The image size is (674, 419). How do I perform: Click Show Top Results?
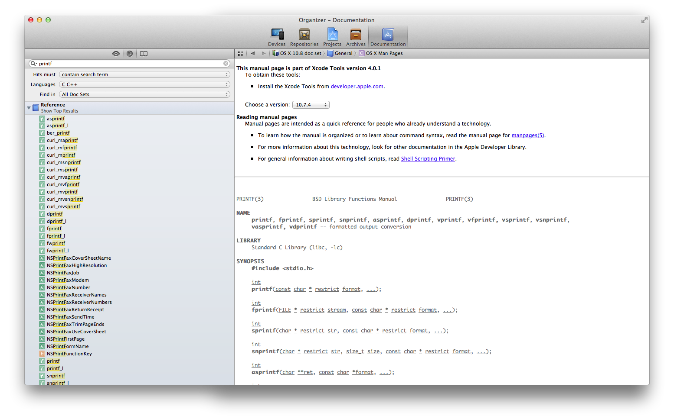[x=59, y=111]
